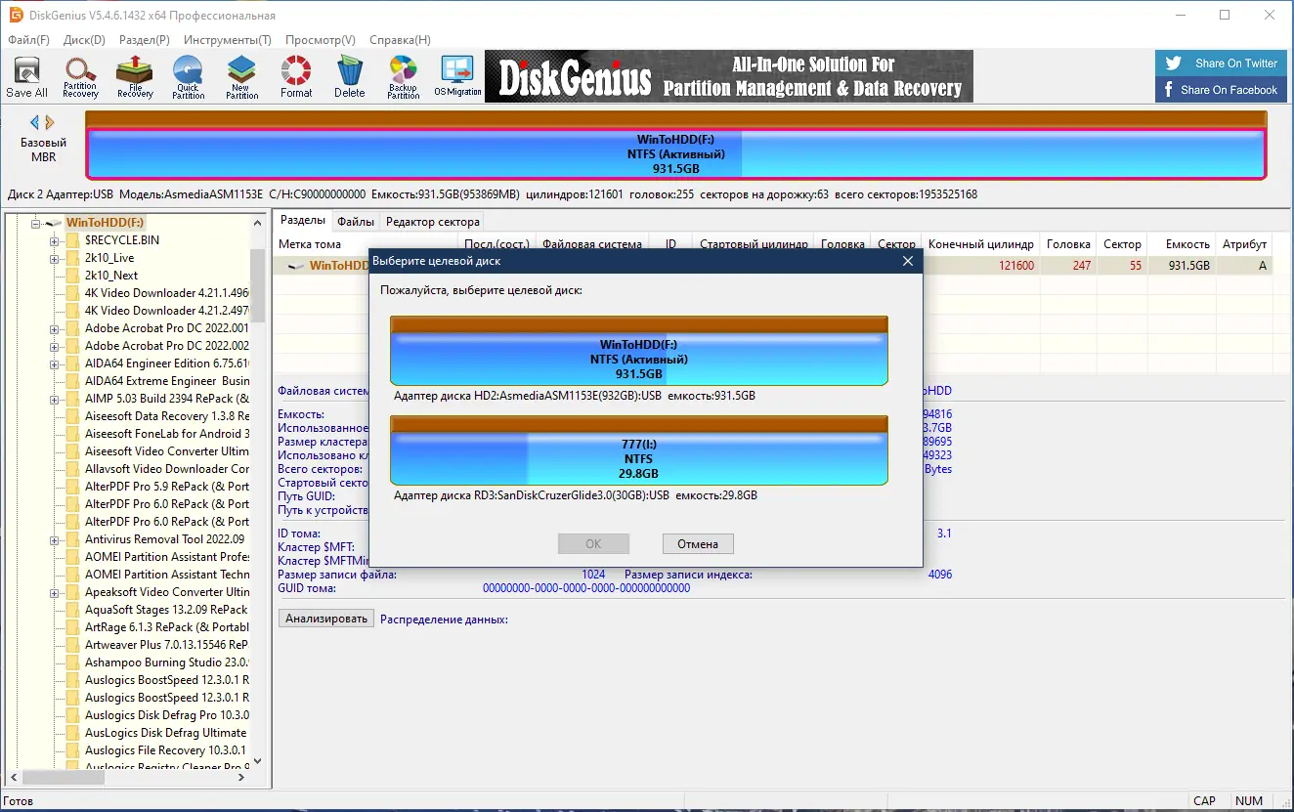Click the DiskGenius icon in the title bar
The image size is (1294, 812).
[16, 15]
